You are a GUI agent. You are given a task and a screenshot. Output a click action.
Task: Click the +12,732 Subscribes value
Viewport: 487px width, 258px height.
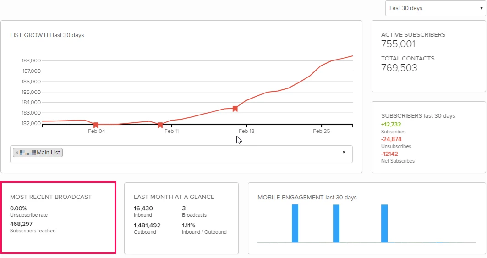pyautogui.click(x=391, y=125)
